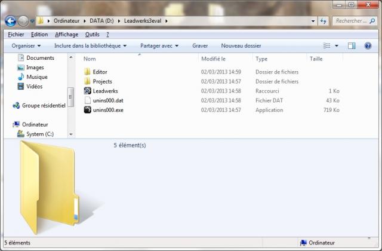The height and width of the screenshot is (251, 382).
Task: Expand Inclure dans la bibliothèque dropdown
Action: point(90,45)
